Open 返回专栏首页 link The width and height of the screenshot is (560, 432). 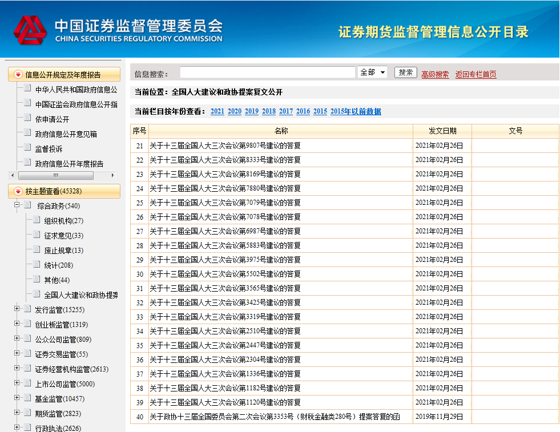pos(476,74)
